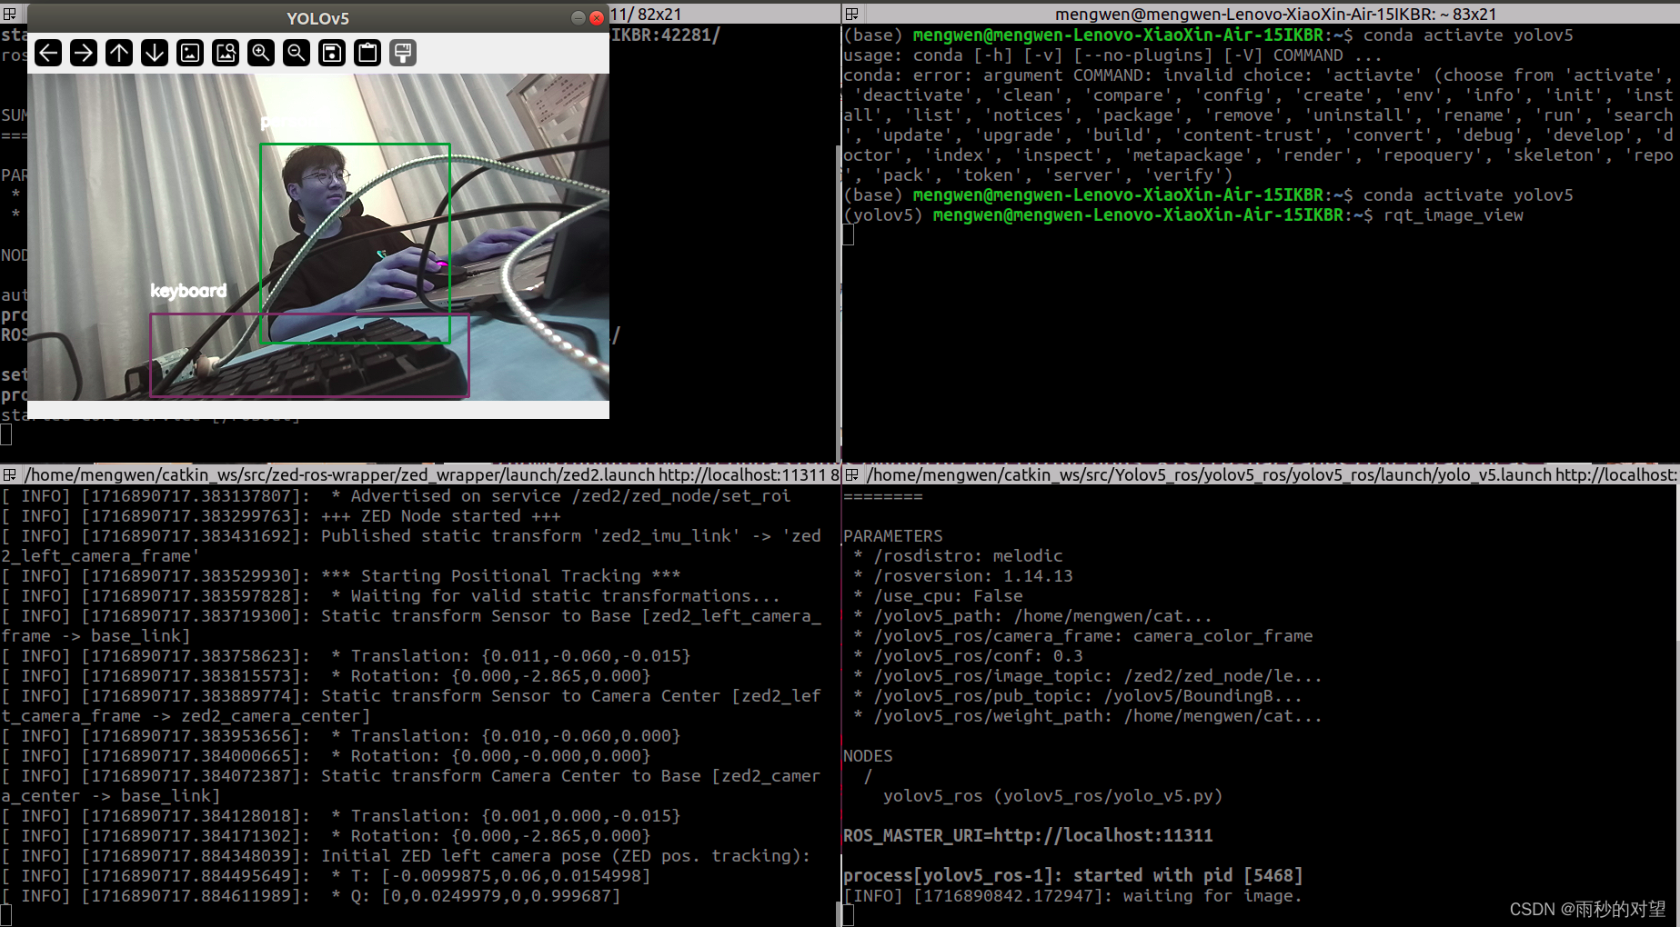This screenshot has width=1680, height=927.
Task: Click the ROS_MASTER_URI line
Action: click(1028, 836)
